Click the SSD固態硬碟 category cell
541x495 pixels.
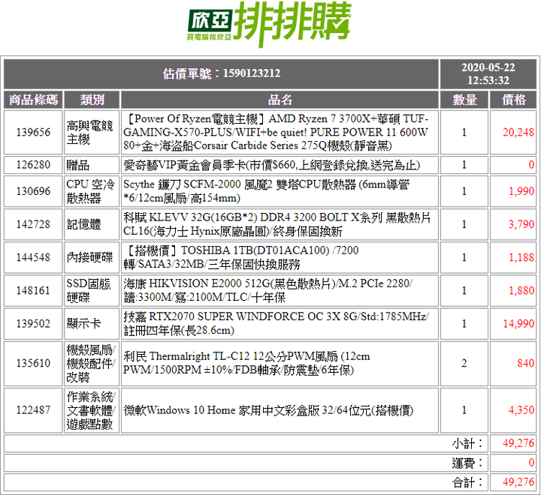92,290
